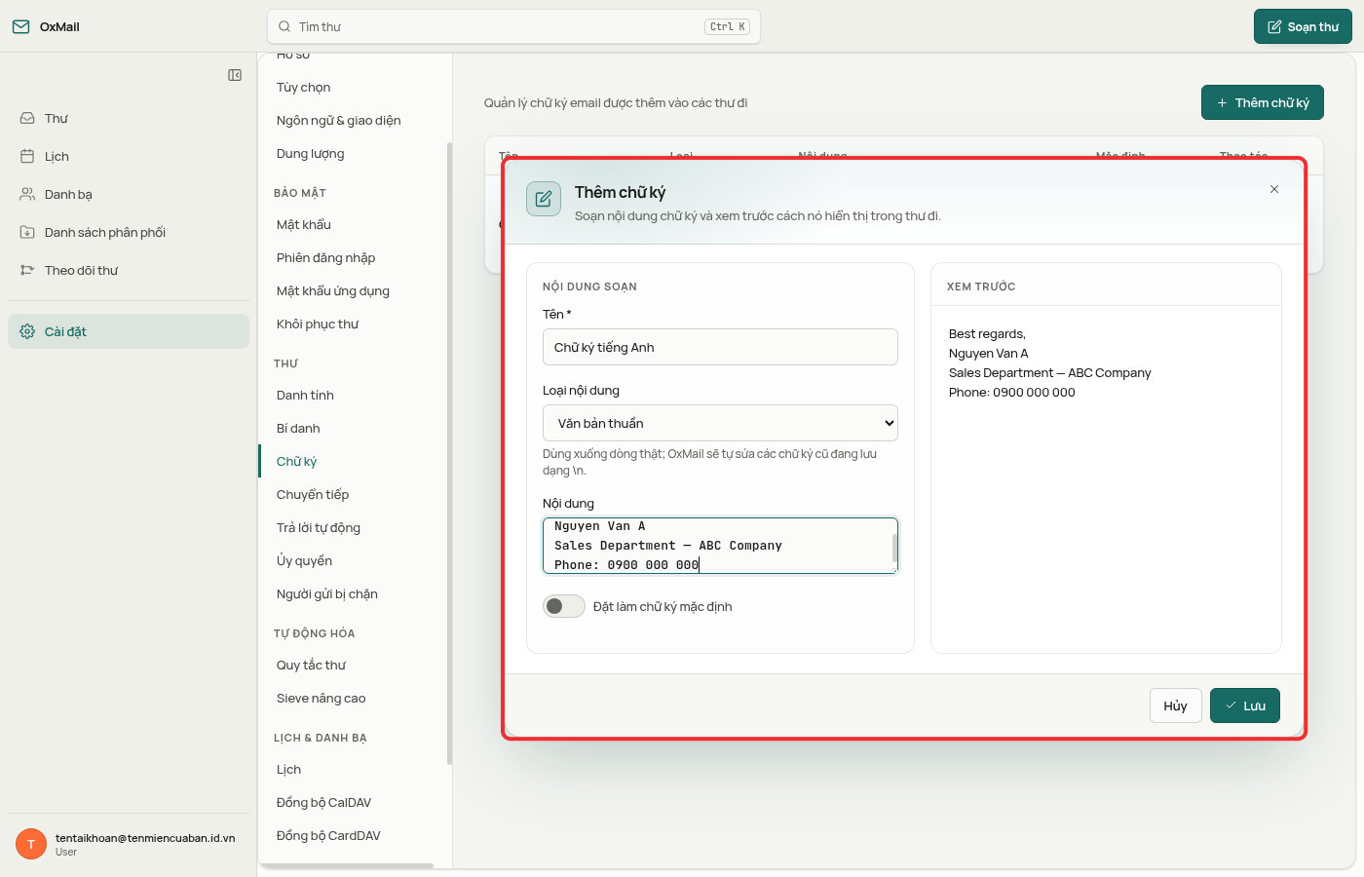
Task: Click the Hủy cancel button
Action: [x=1175, y=705]
